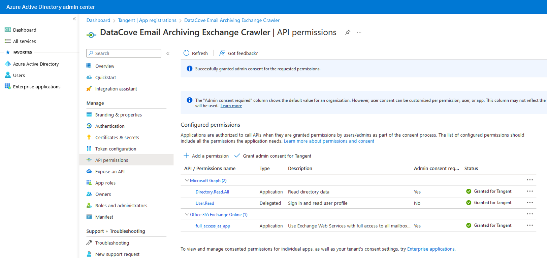Open more options for Directory.Read.All row
547x258 pixels.
tap(529, 191)
